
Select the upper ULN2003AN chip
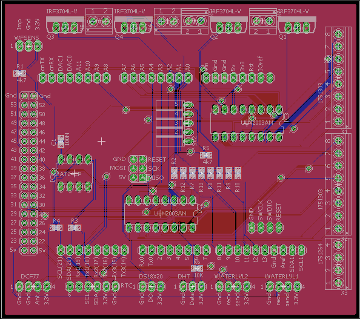click(247, 123)
